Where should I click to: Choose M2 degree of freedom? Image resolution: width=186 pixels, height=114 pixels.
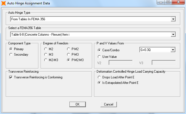(46, 49)
